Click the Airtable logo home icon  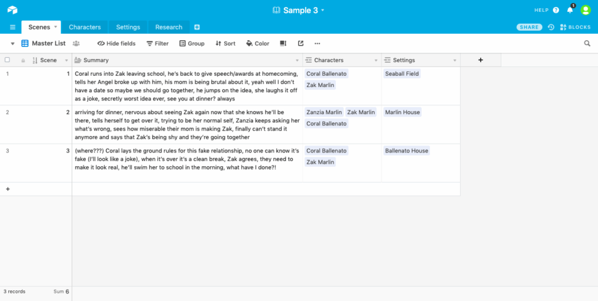13,10
